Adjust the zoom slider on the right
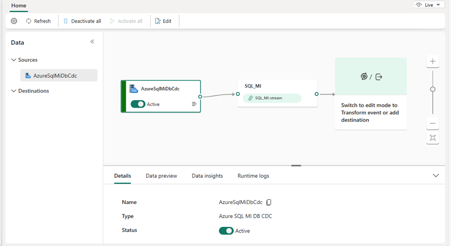The width and height of the screenshot is (451, 246). (432, 89)
